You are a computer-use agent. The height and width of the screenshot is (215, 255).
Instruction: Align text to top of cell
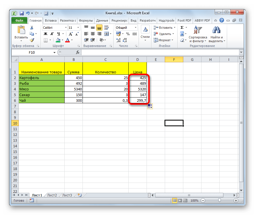(x=86, y=28)
